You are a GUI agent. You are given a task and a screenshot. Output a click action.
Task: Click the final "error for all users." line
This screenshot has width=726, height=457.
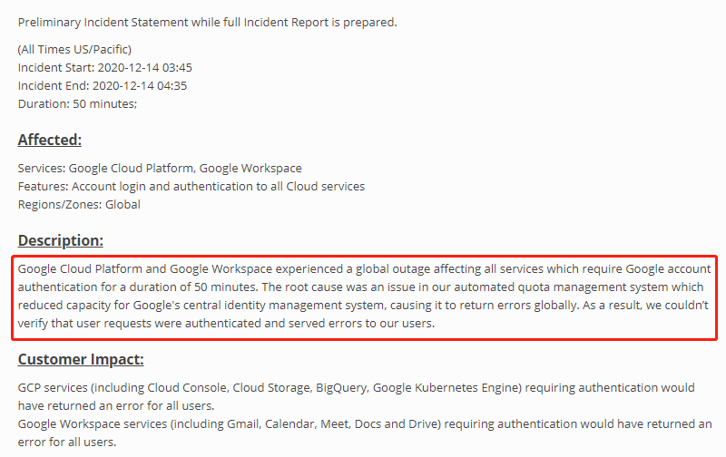coord(66,442)
